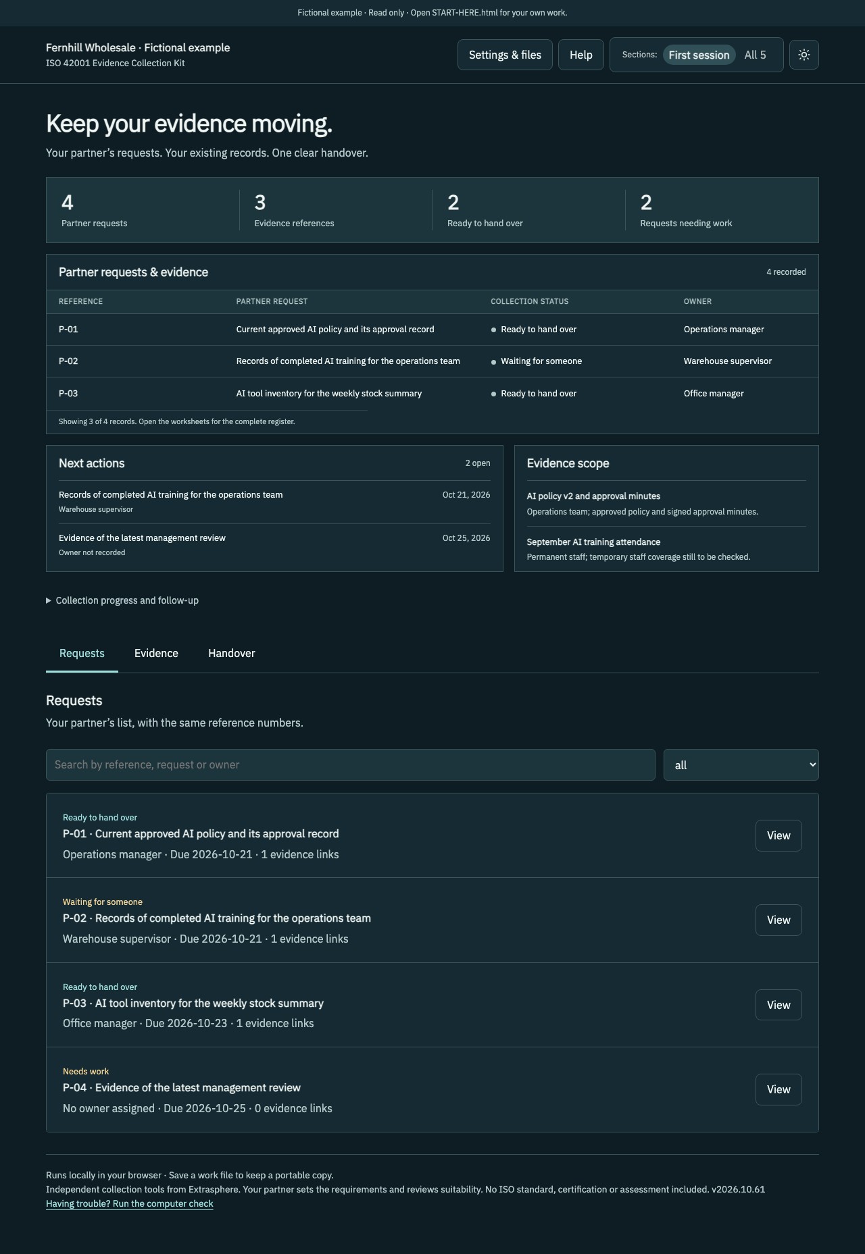View request P-03 AI tool inventory

[x=778, y=1005]
